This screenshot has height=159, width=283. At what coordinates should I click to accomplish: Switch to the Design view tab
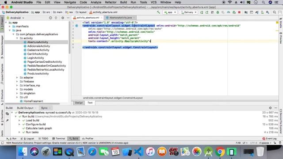[79, 103]
